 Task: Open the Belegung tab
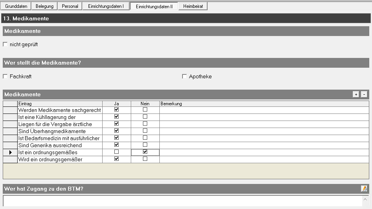(x=45, y=6)
